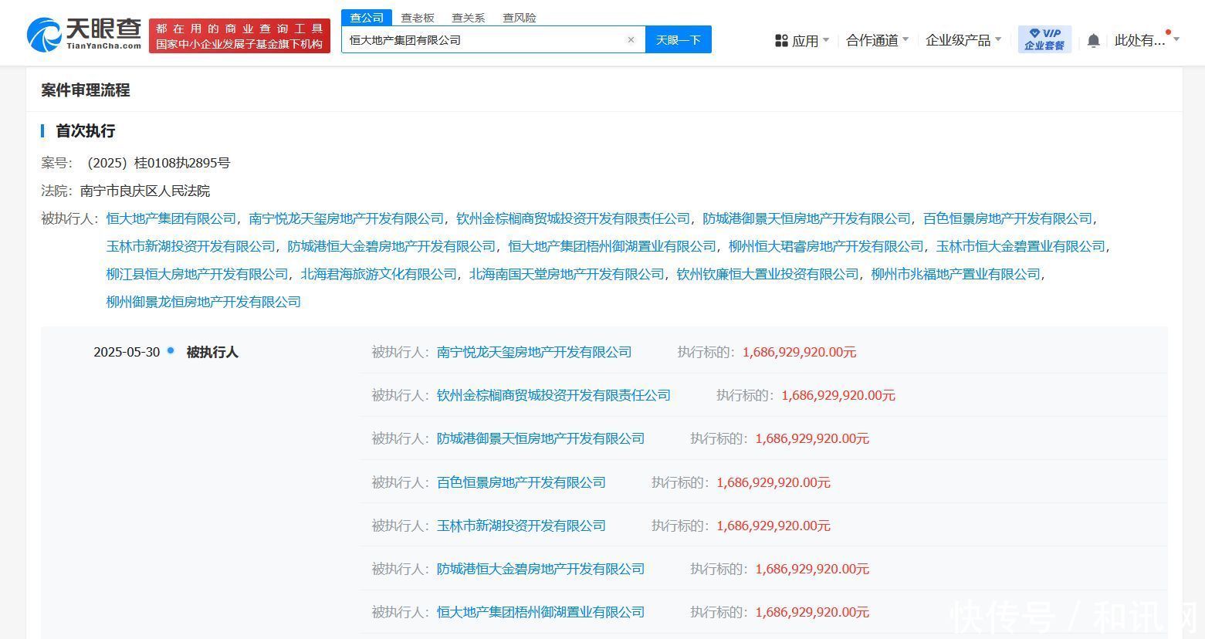The image size is (1205, 639).
Task: Switch to the 查风险 tab
Action: point(519,18)
